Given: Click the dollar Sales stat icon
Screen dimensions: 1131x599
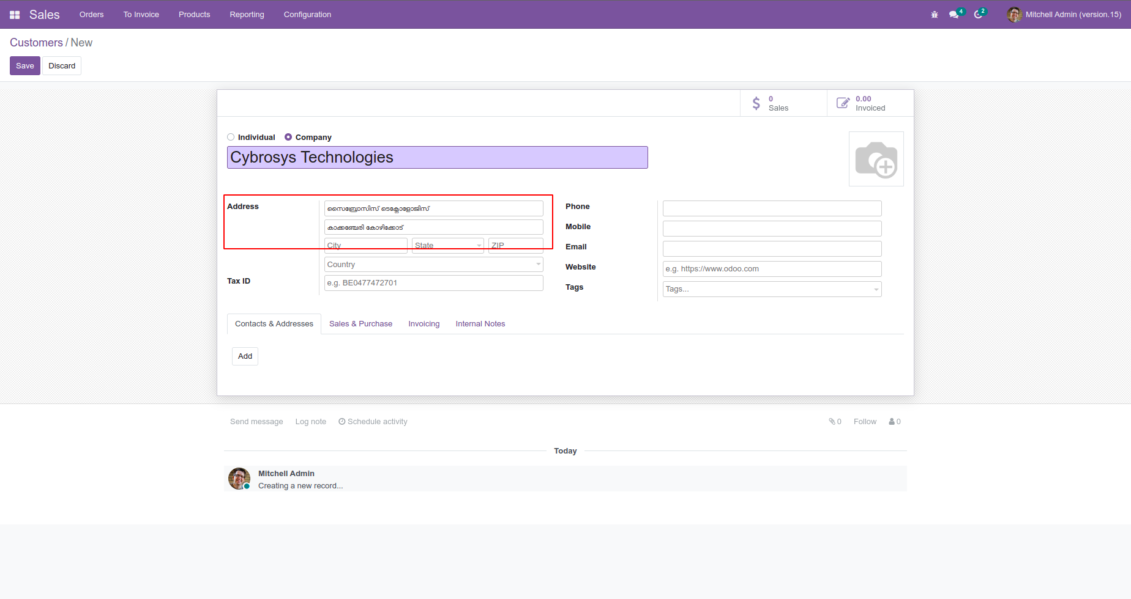Looking at the screenshot, I should point(756,103).
